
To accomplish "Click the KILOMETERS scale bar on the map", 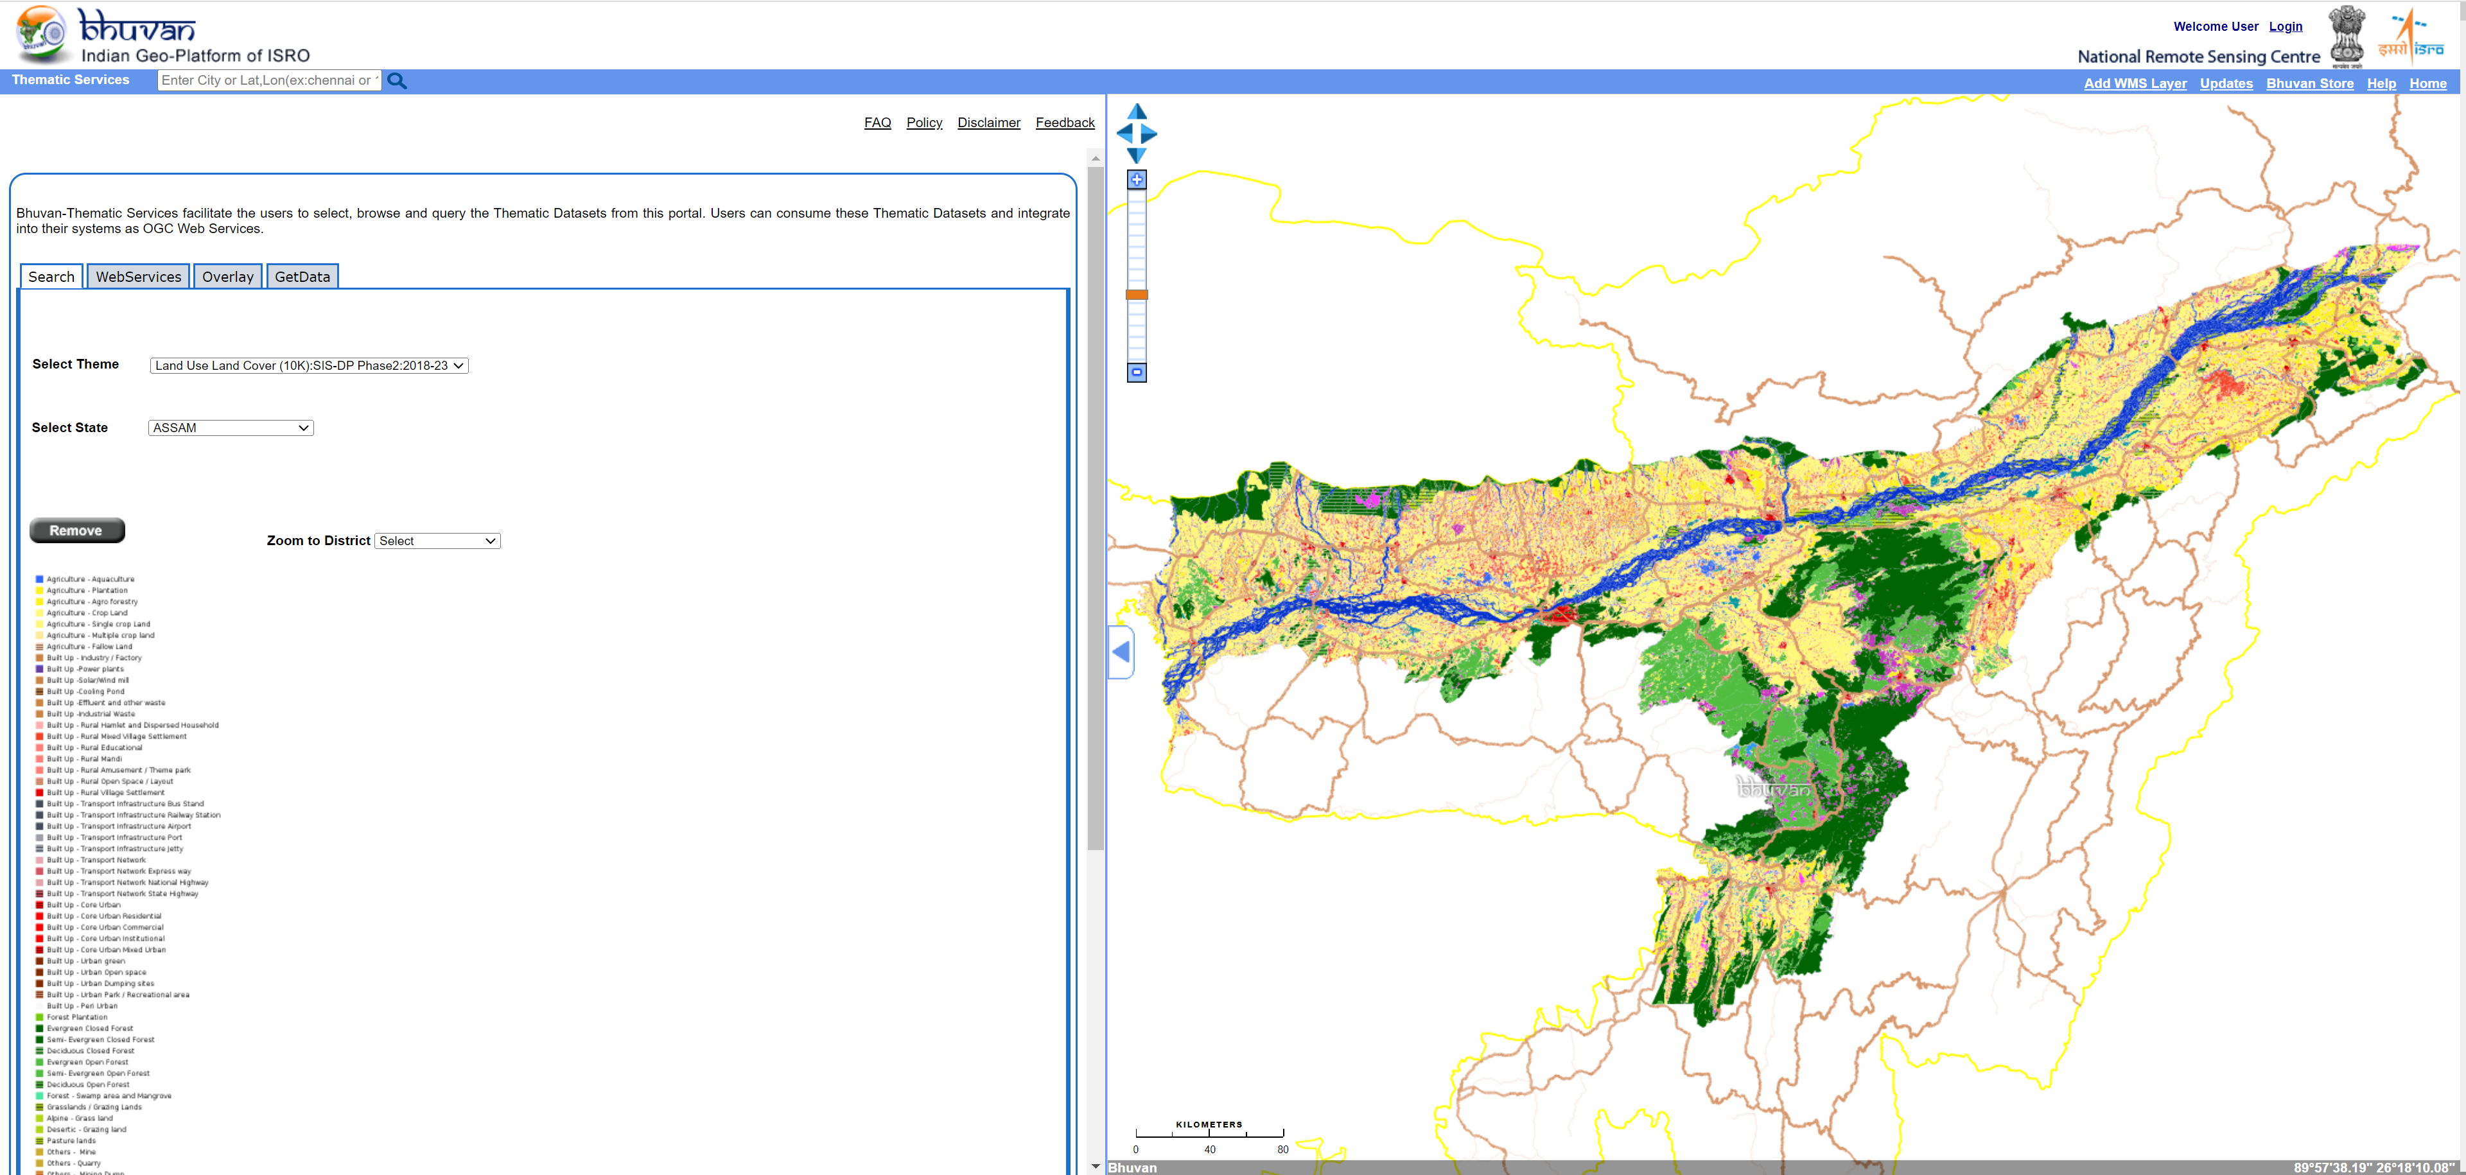I will click(1209, 1136).
